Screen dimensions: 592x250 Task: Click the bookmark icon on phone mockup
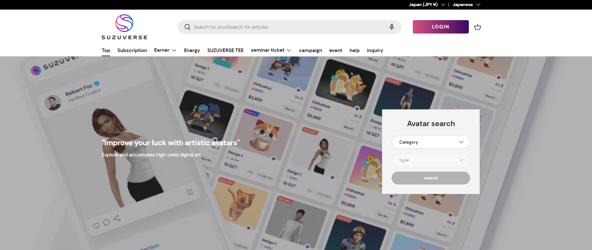(190, 192)
